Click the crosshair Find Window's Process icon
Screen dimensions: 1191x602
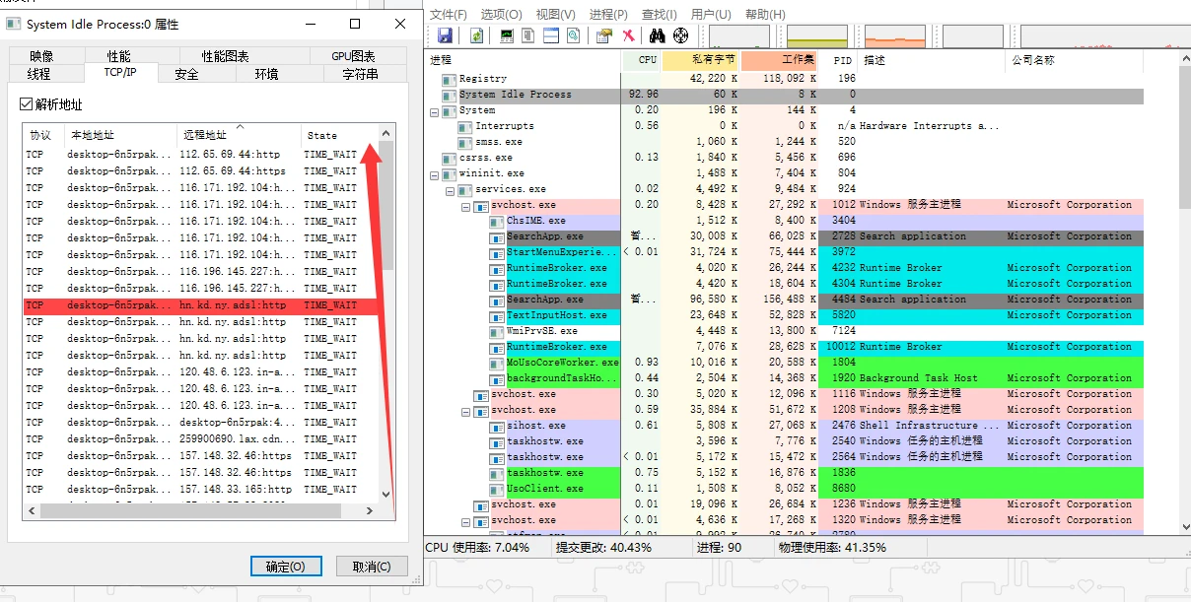[680, 35]
